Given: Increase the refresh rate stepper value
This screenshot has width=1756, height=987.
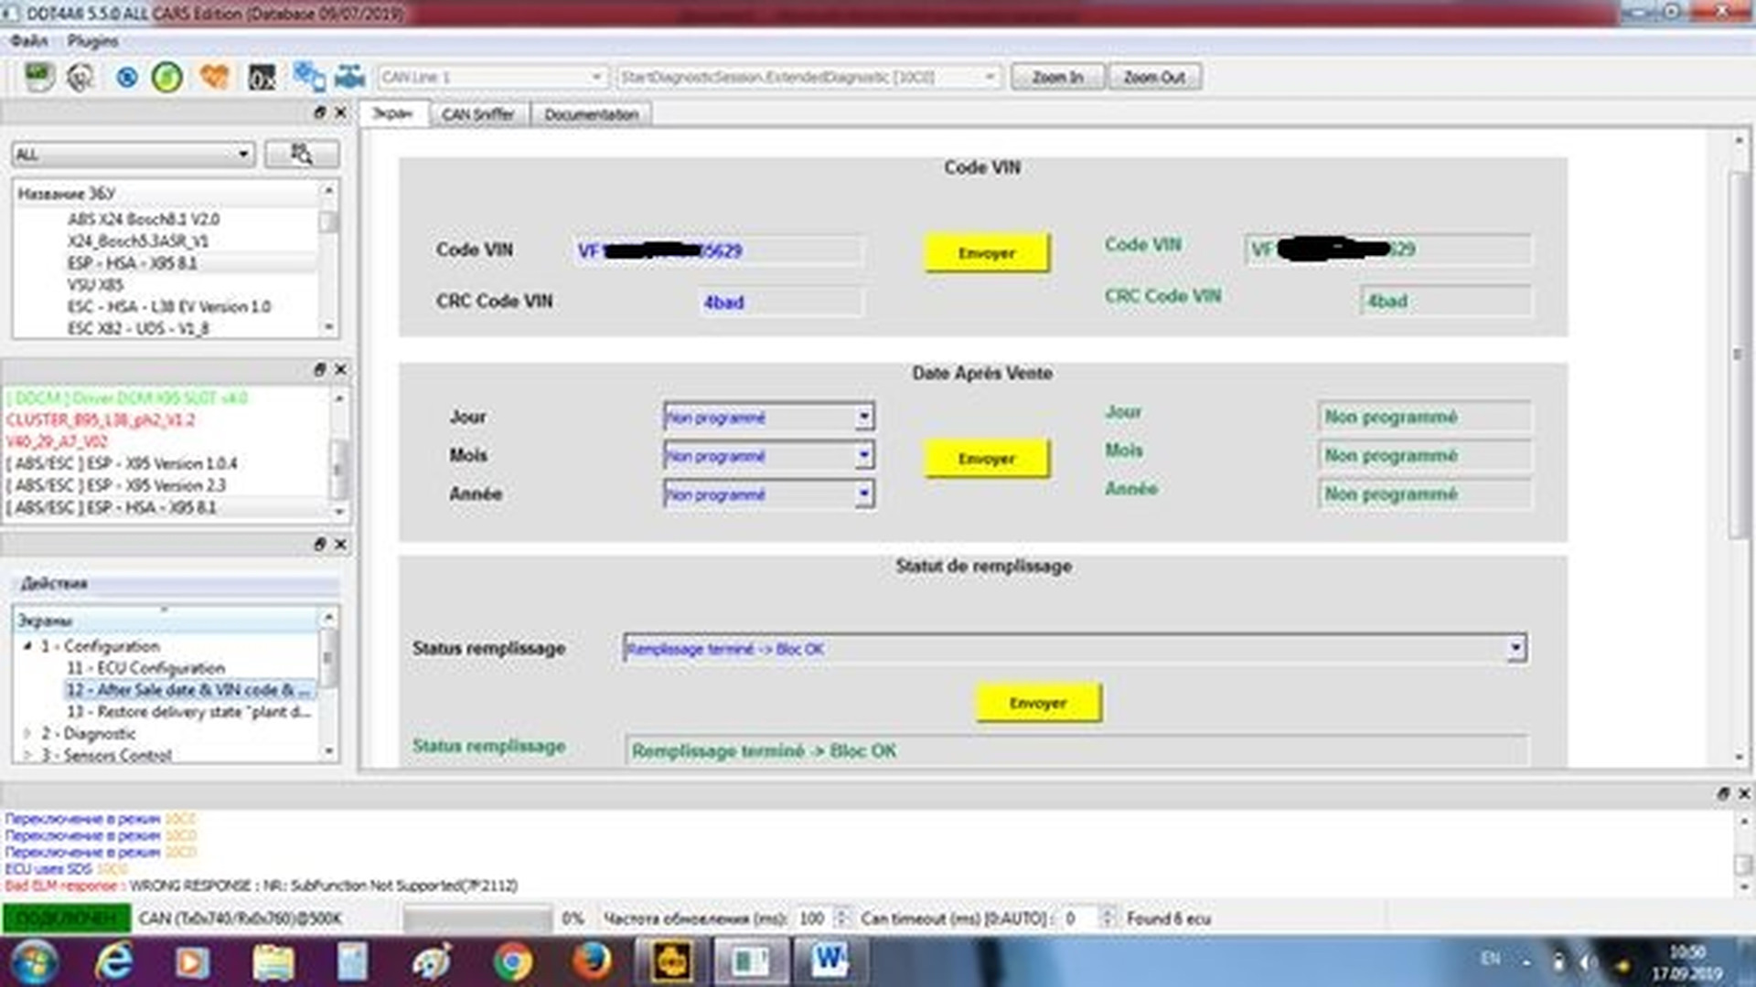Looking at the screenshot, I should tap(841, 912).
